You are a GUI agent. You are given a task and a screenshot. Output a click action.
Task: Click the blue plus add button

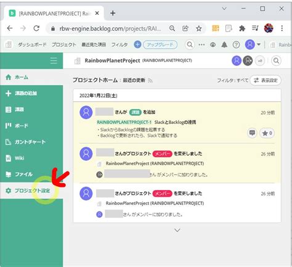tap(137, 44)
